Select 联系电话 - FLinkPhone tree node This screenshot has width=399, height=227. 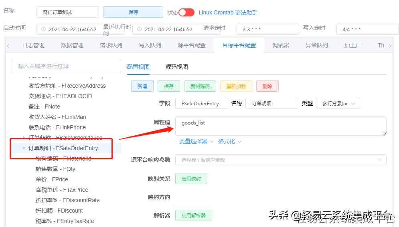pyautogui.click(x=57, y=127)
